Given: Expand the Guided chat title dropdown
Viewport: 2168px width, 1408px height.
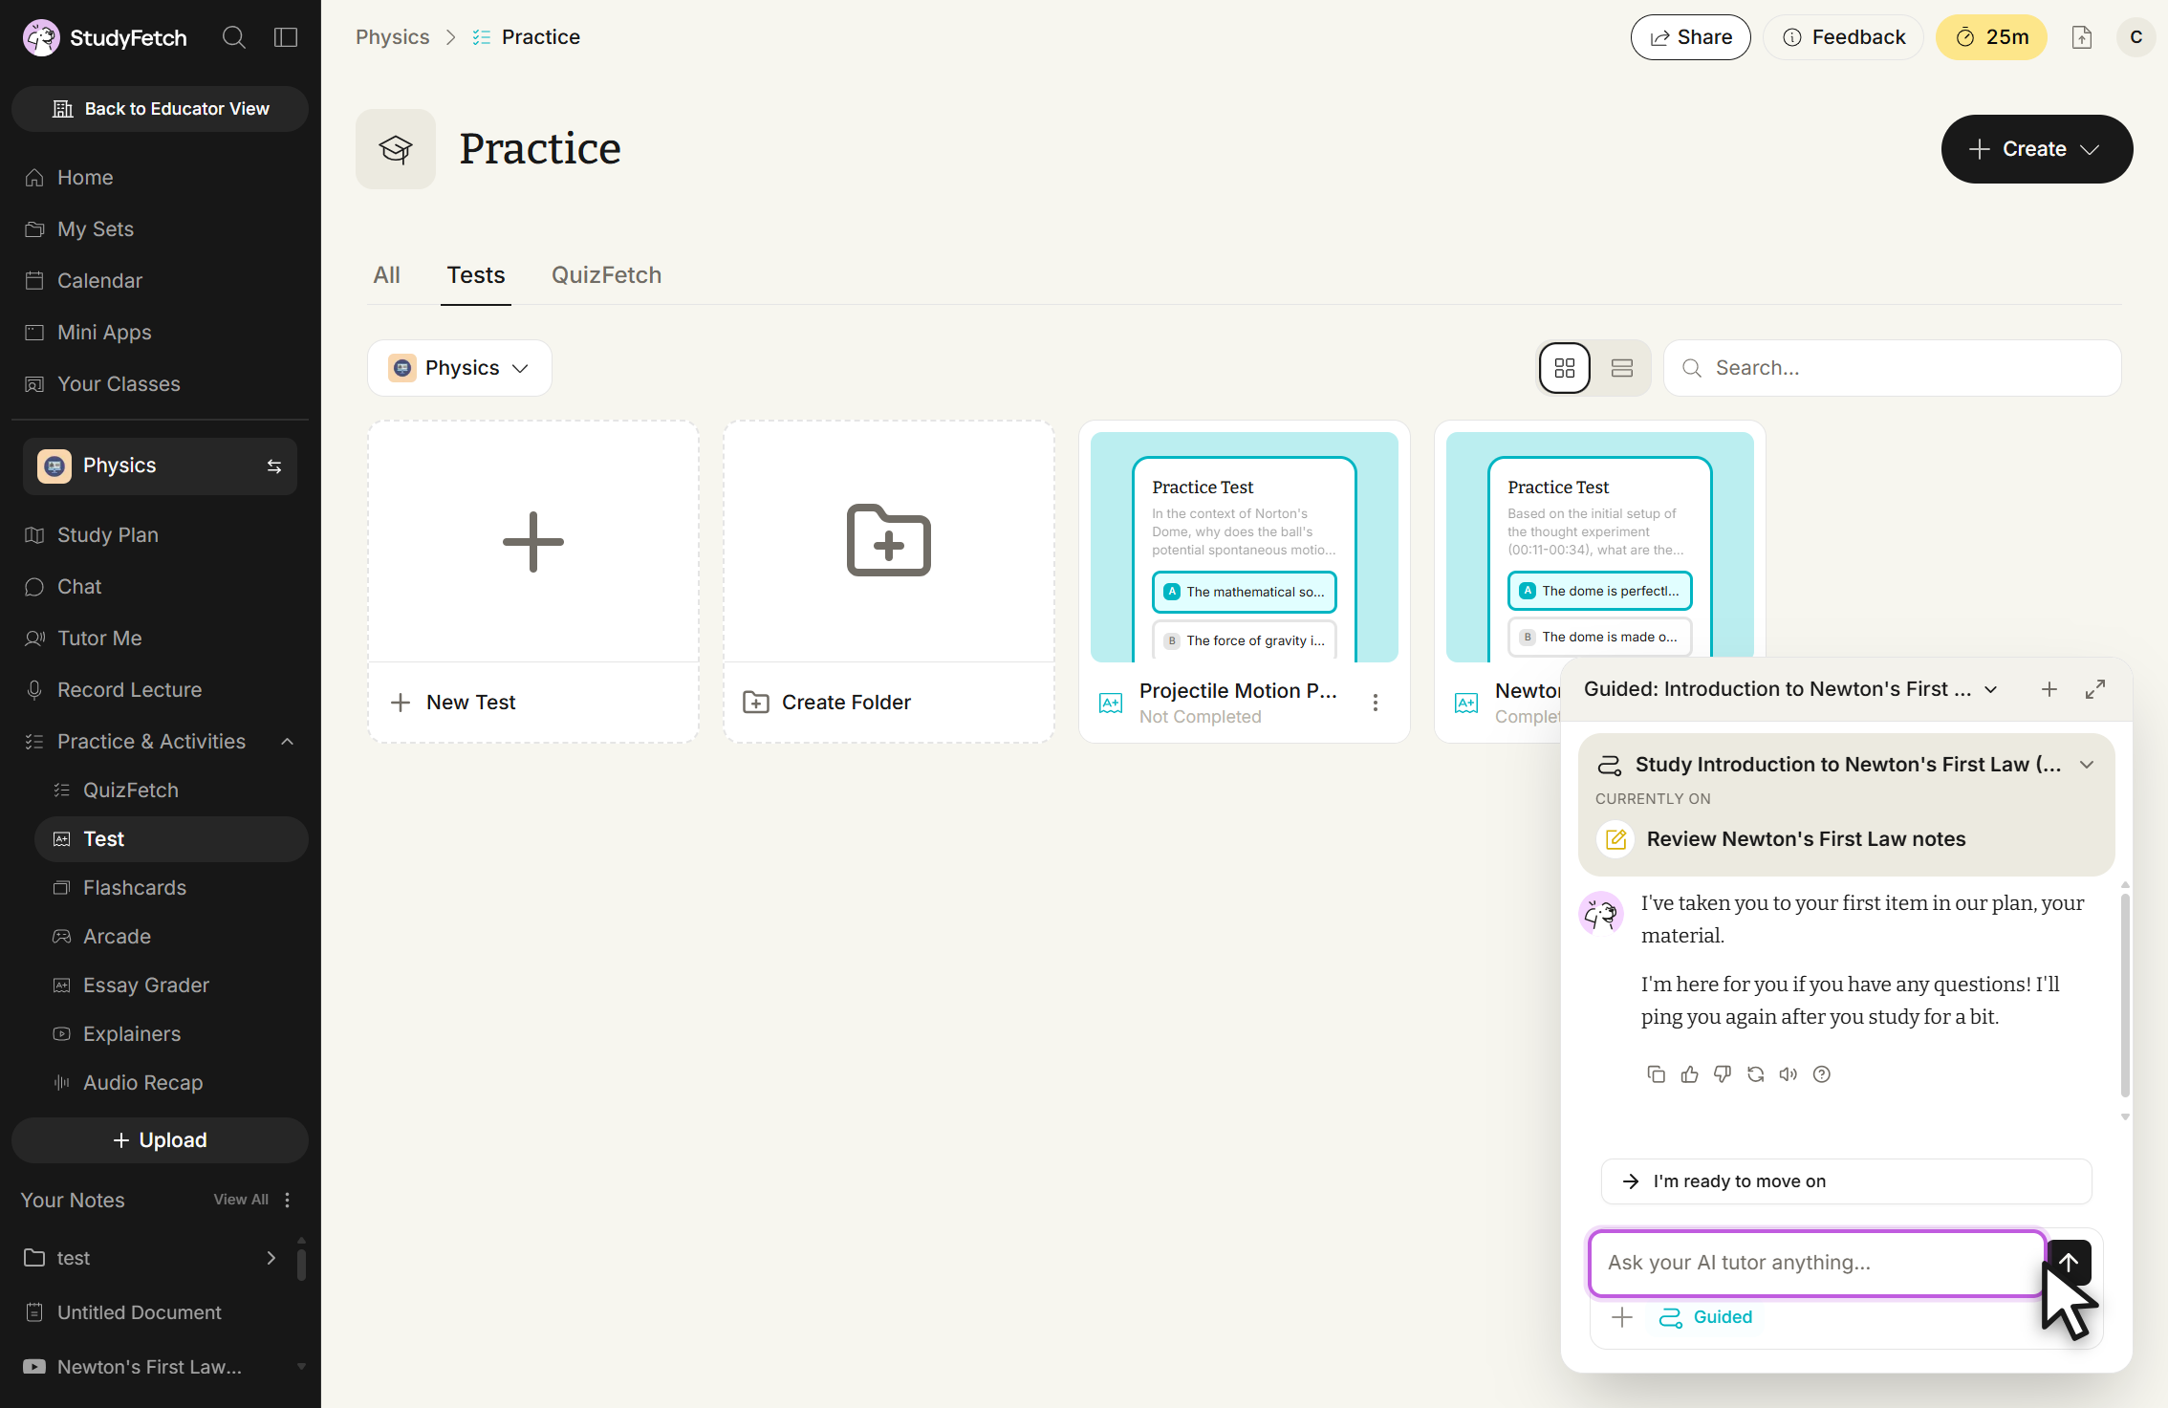Looking at the screenshot, I should point(1991,690).
